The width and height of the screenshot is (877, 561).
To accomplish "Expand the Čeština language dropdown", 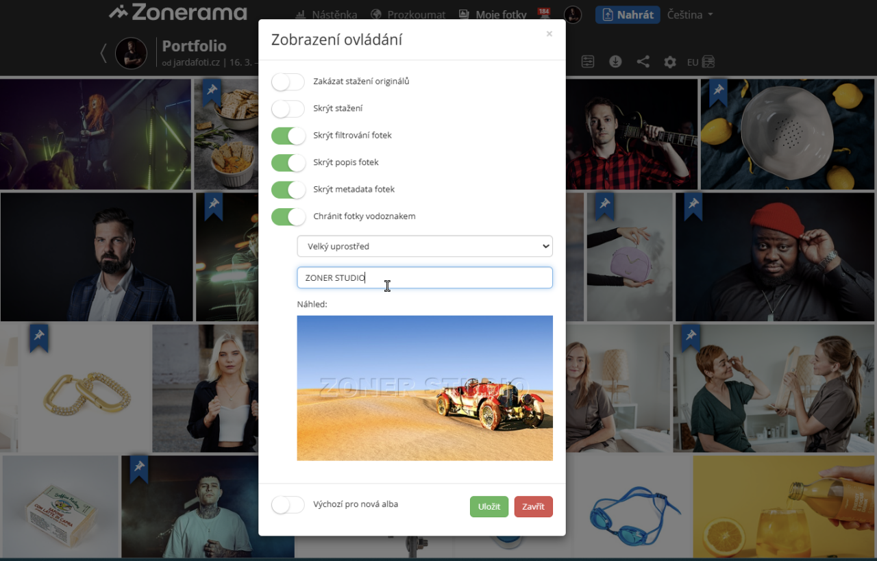I will click(690, 14).
